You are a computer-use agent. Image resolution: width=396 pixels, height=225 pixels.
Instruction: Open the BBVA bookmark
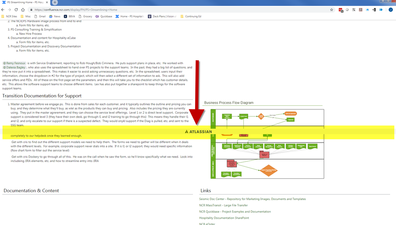point(69,16)
